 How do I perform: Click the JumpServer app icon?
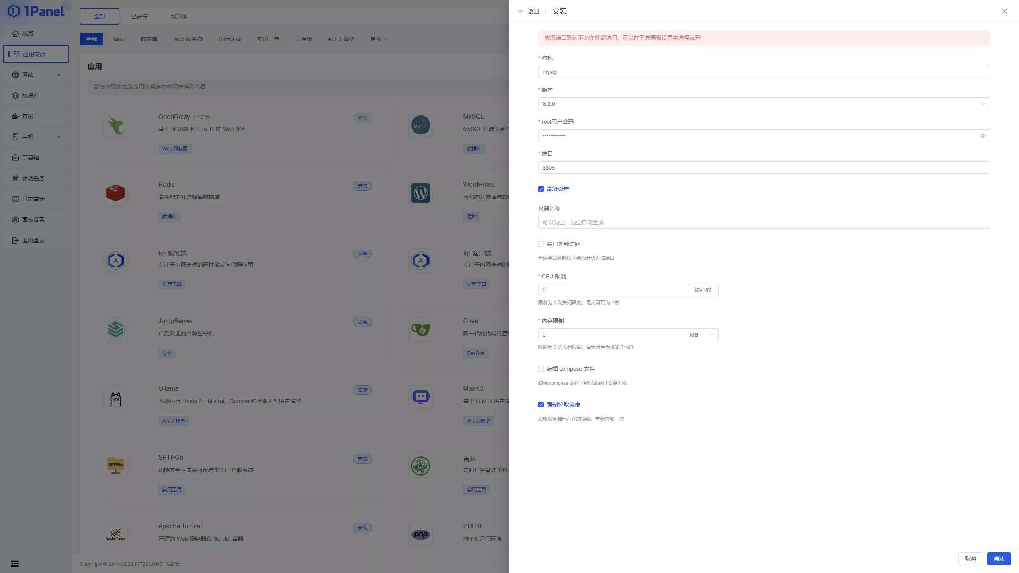click(x=116, y=329)
